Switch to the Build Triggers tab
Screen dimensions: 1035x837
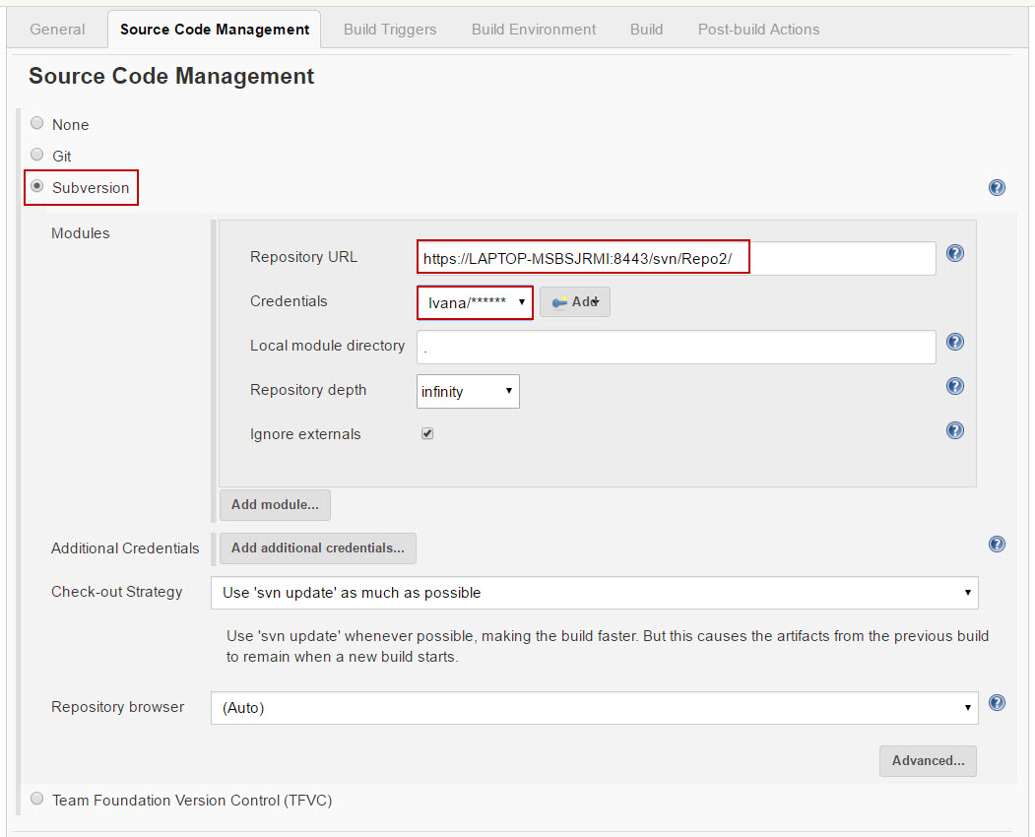390,30
